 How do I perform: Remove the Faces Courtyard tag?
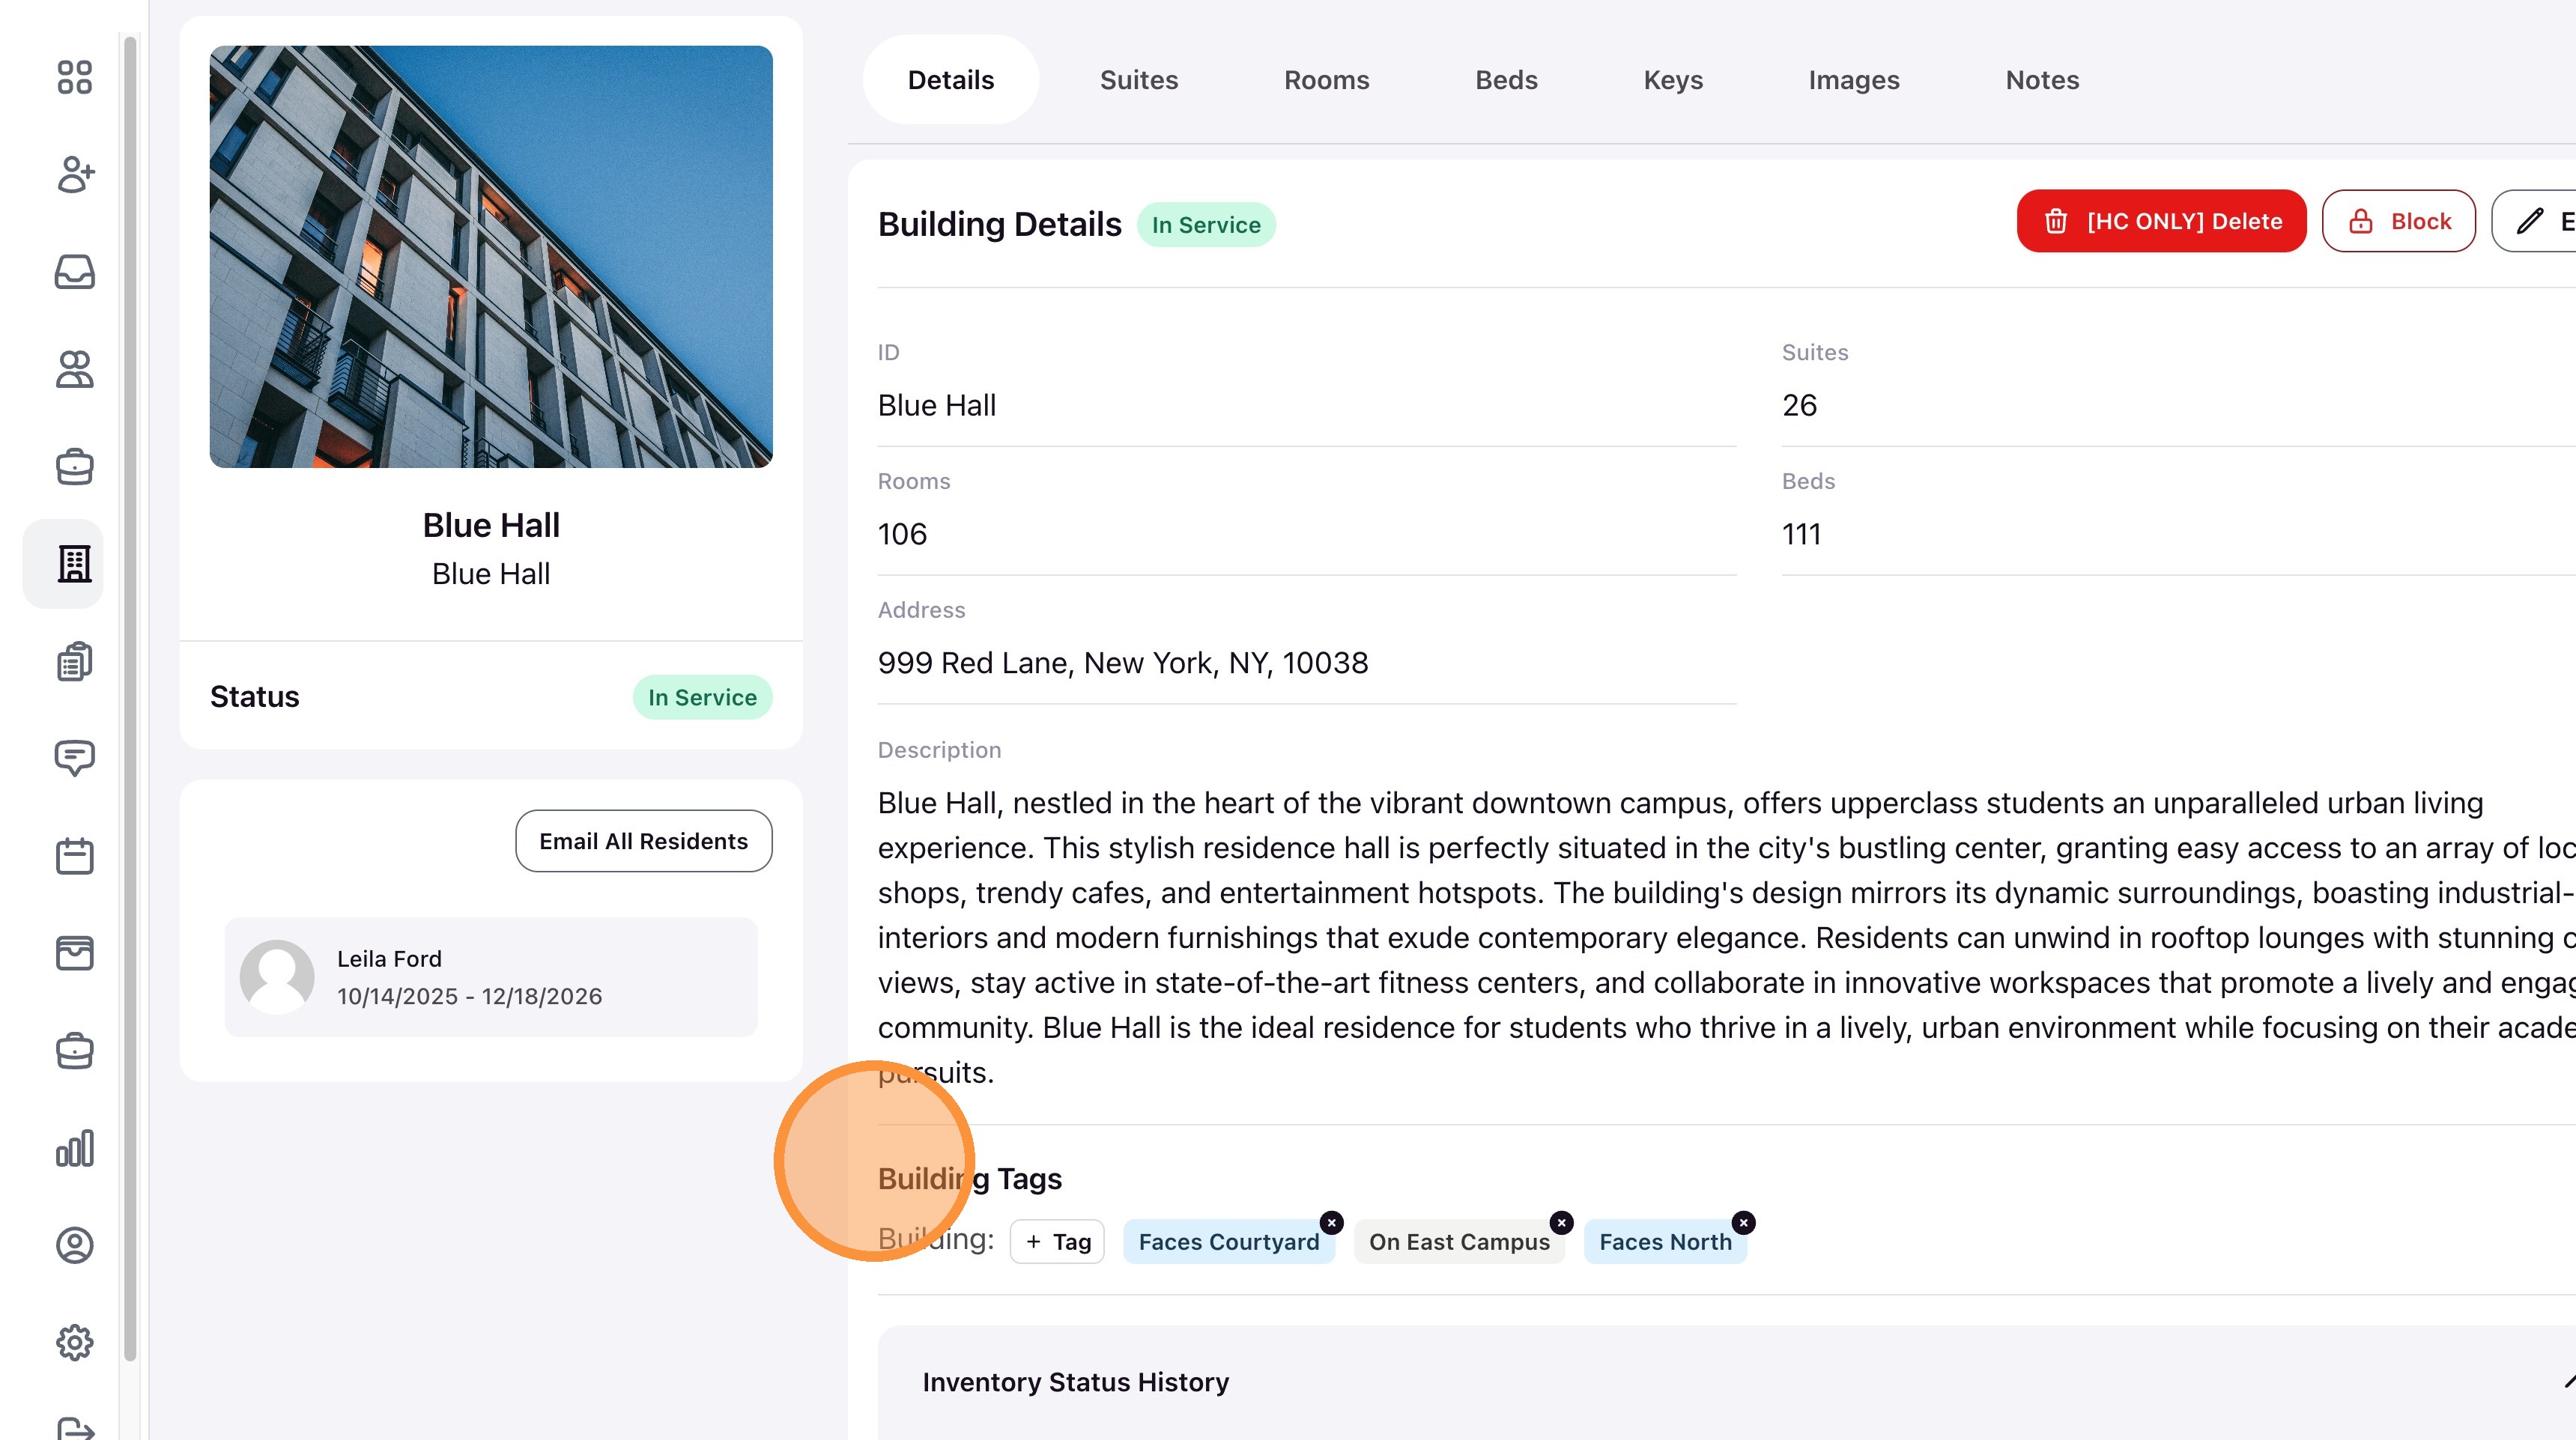(x=1331, y=1222)
